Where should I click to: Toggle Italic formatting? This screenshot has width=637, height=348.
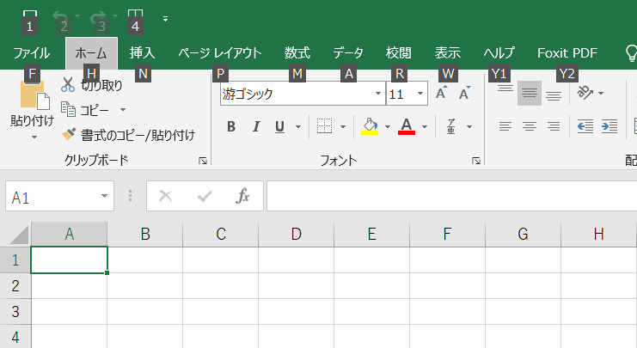[x=255, y=127]
